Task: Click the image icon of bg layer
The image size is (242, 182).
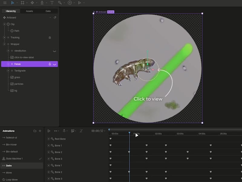Action: (12, 90)
